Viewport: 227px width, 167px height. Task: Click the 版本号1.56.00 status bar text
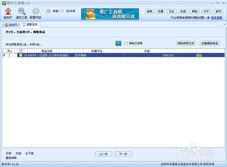click(x=10, y=164)
